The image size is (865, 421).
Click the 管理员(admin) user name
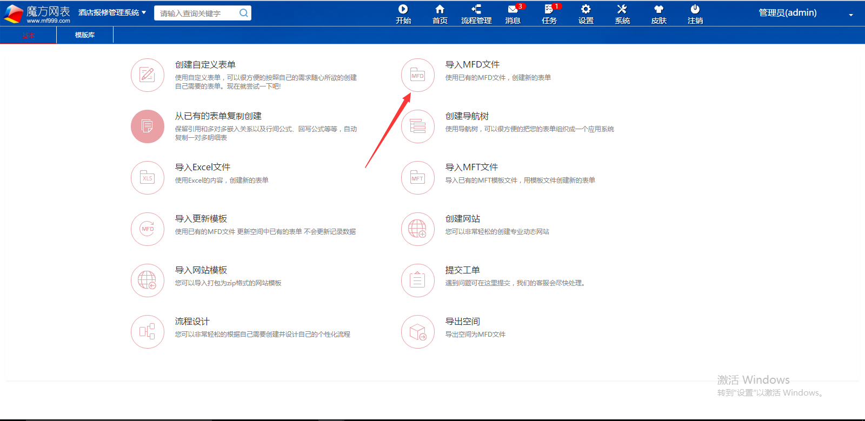click(x=788, y=12)
